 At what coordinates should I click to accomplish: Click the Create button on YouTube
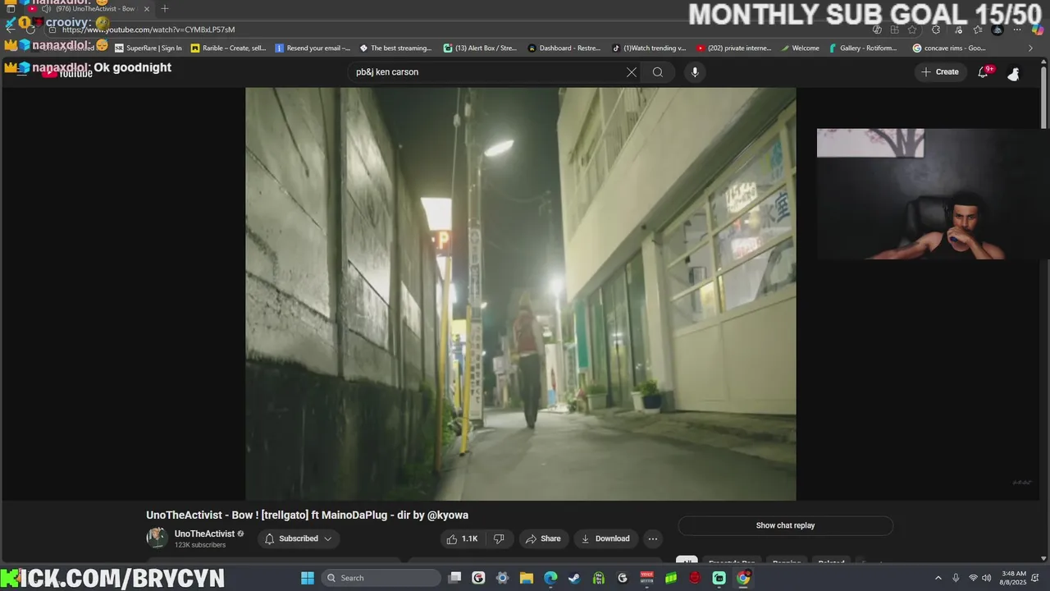[940, 72]
